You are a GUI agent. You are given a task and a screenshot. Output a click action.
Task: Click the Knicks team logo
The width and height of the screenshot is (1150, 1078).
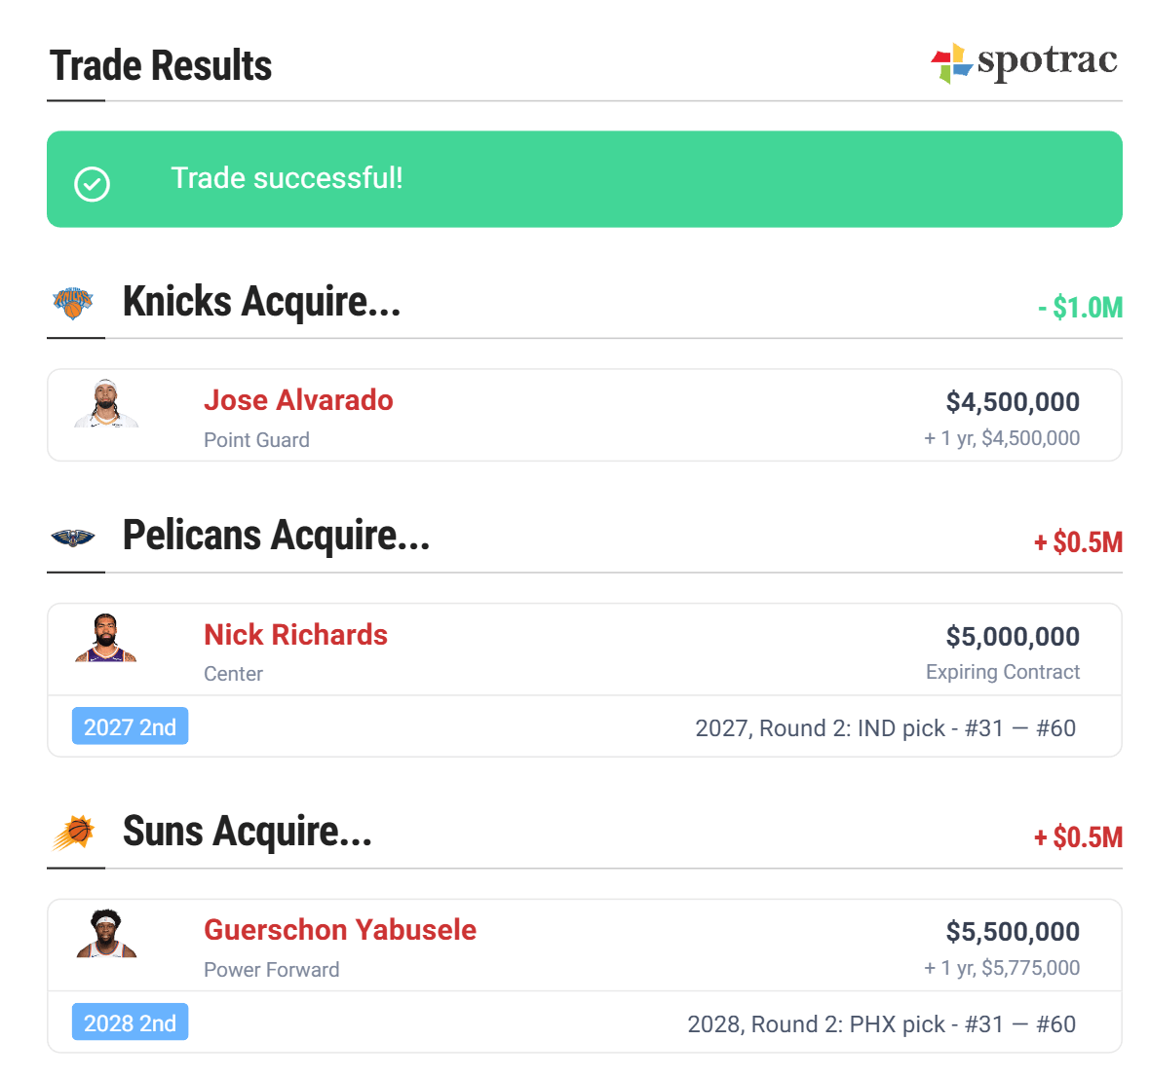pyautogui.click(x=73, y=303)
